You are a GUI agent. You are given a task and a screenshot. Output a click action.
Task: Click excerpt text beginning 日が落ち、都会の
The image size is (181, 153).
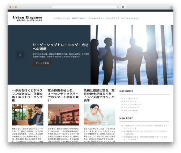click(63, 135)
